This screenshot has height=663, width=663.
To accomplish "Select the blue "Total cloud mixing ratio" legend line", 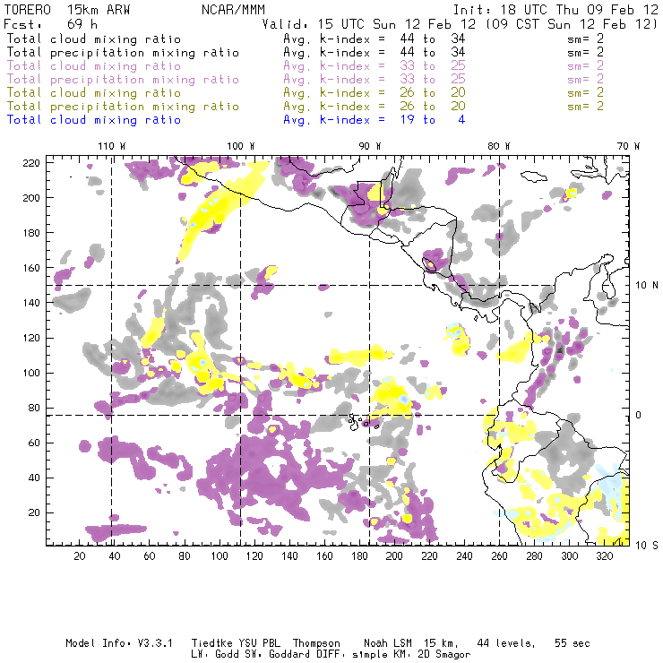I will point(94,120).
